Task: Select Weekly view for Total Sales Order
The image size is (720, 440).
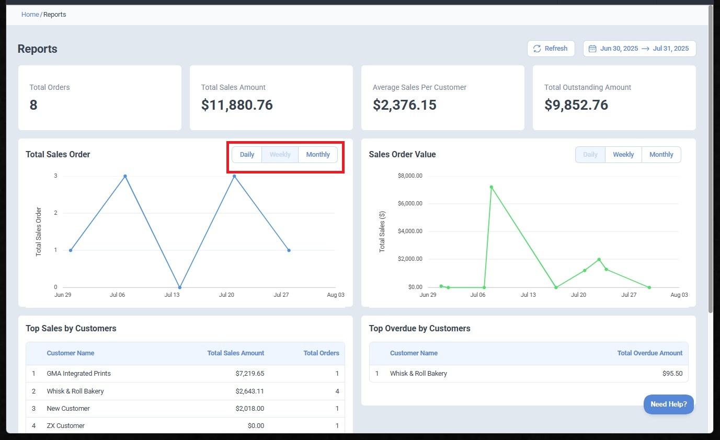Action: tap(280, 155)
